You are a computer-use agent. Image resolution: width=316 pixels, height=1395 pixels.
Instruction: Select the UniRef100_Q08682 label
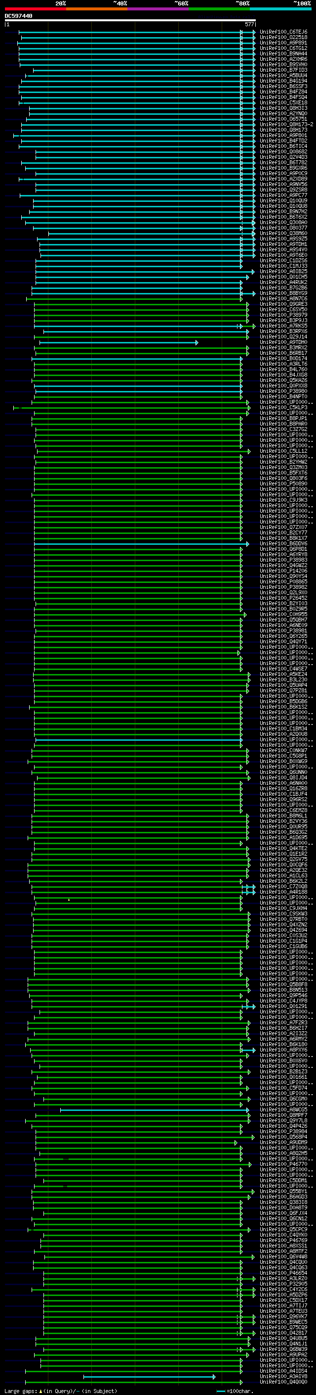(x=283, y=151)
